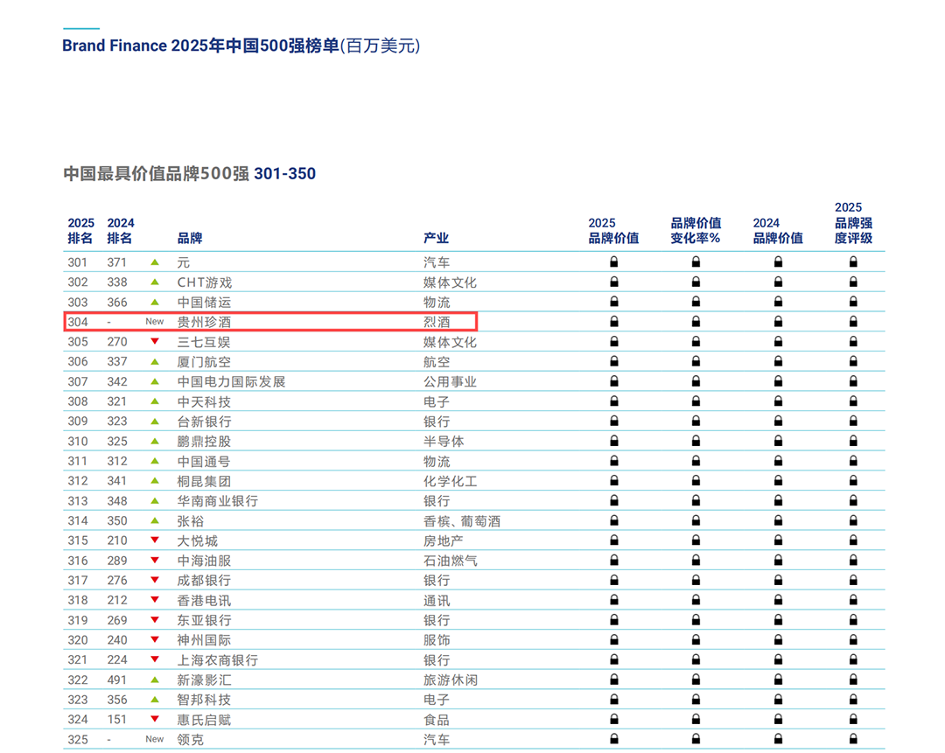
Task: Select industry text 化学化工
Action: 450,481
